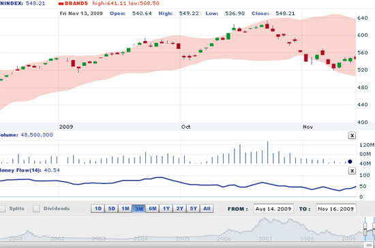
Task: Enable the Dividends checkbox
Action: (36, 208)
